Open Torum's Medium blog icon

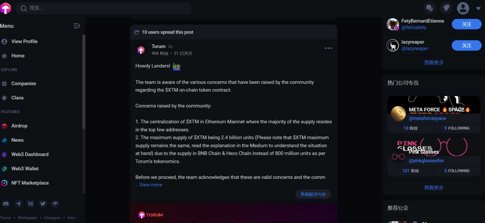[x=30, y=204]
